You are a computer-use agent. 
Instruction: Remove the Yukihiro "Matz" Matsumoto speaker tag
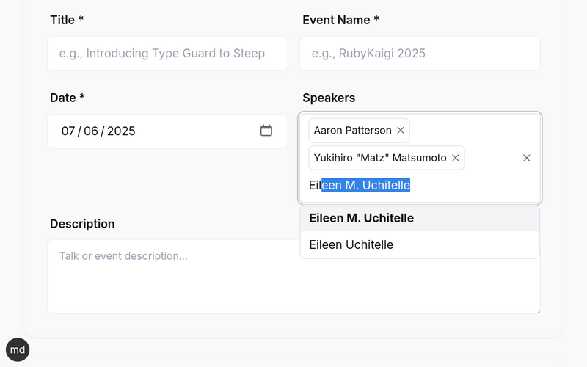(455, 158)
